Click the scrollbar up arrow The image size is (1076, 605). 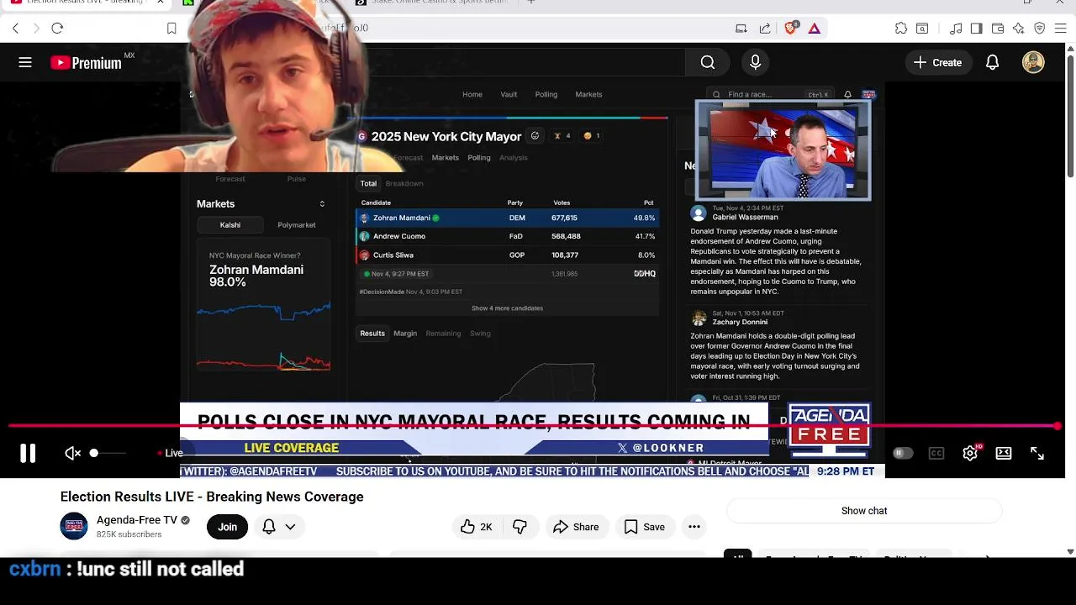coord(1070,48)
